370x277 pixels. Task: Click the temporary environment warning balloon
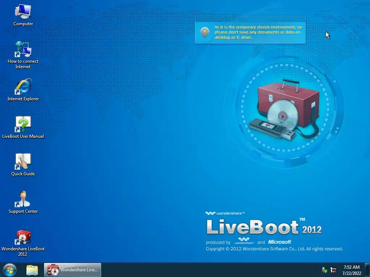click(x=250, y=30)
